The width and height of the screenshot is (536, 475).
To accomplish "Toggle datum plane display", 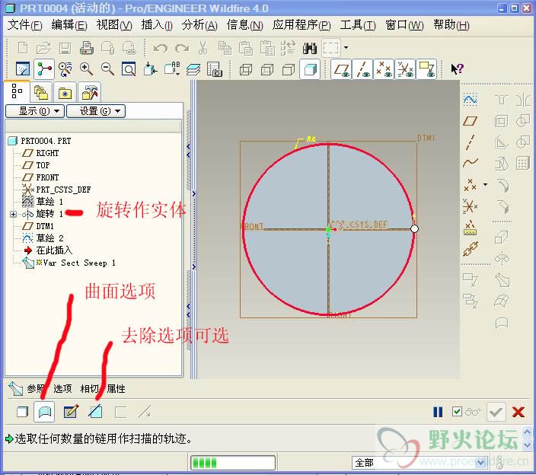I will pyautogui.click(x=340, y=69).
